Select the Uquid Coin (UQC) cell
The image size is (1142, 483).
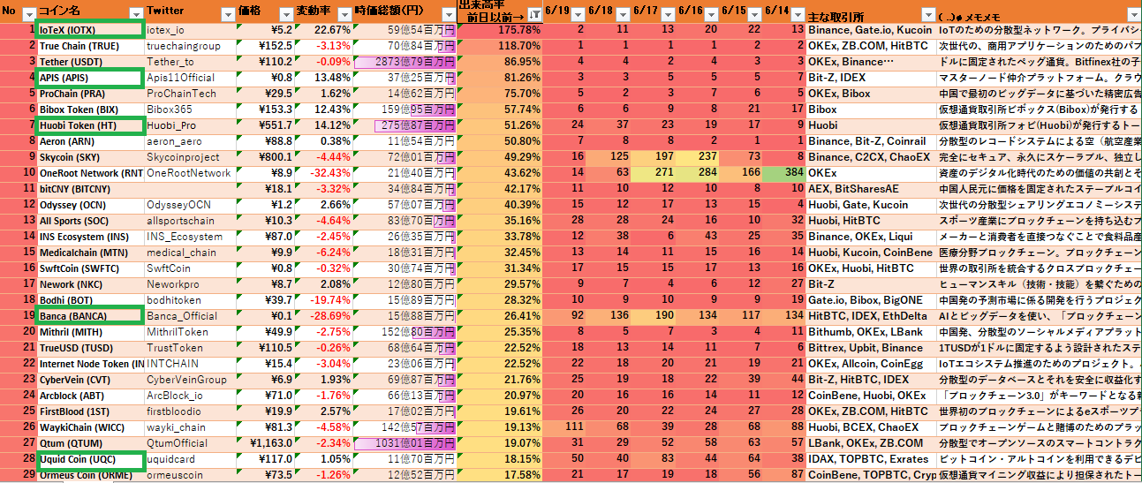tap(88, 459)
